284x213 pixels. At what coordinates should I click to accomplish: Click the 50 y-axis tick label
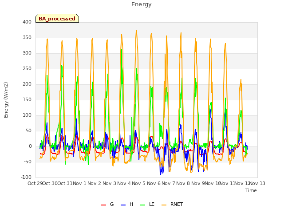28,130
